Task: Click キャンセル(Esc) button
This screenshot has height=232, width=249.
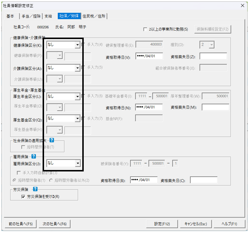Action: click(x=196, y=224)
